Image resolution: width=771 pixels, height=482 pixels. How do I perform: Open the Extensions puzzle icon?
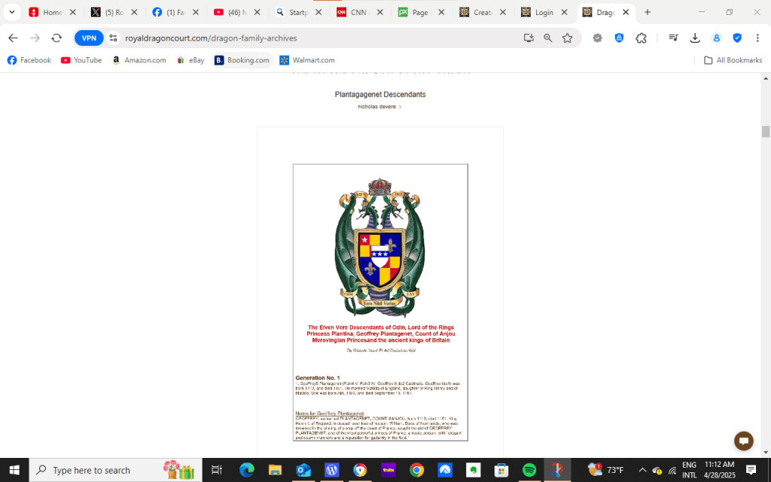[641, 38]
